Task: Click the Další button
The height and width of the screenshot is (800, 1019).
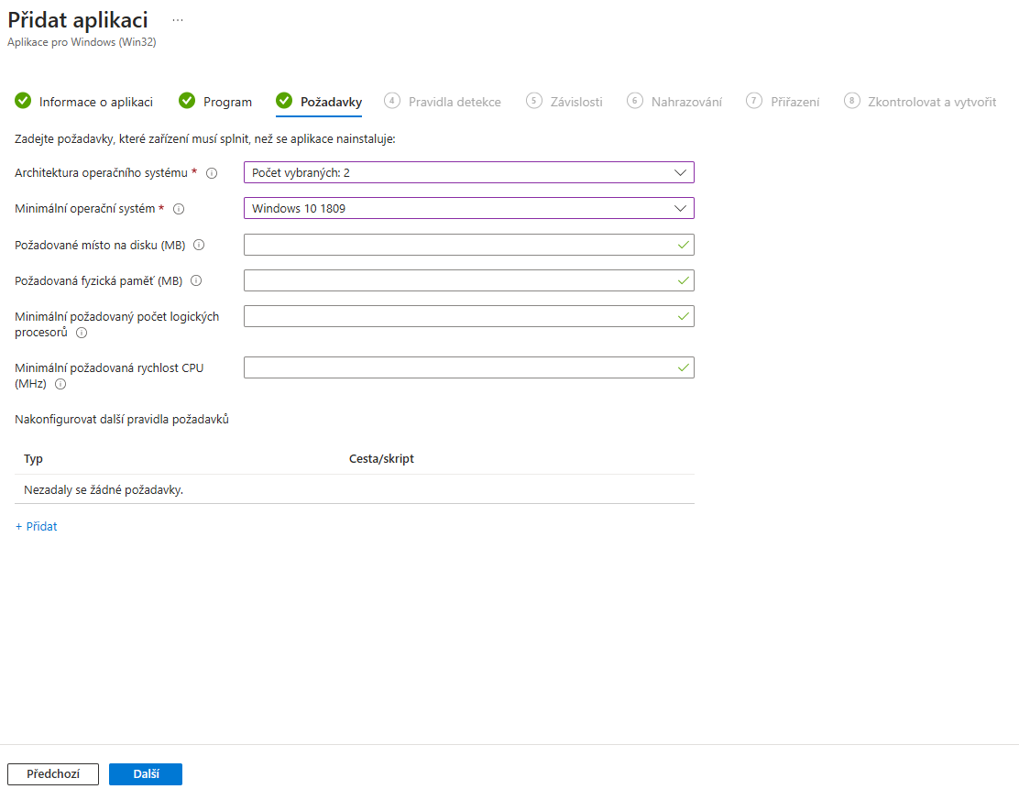Action: [x=146, y=774]
